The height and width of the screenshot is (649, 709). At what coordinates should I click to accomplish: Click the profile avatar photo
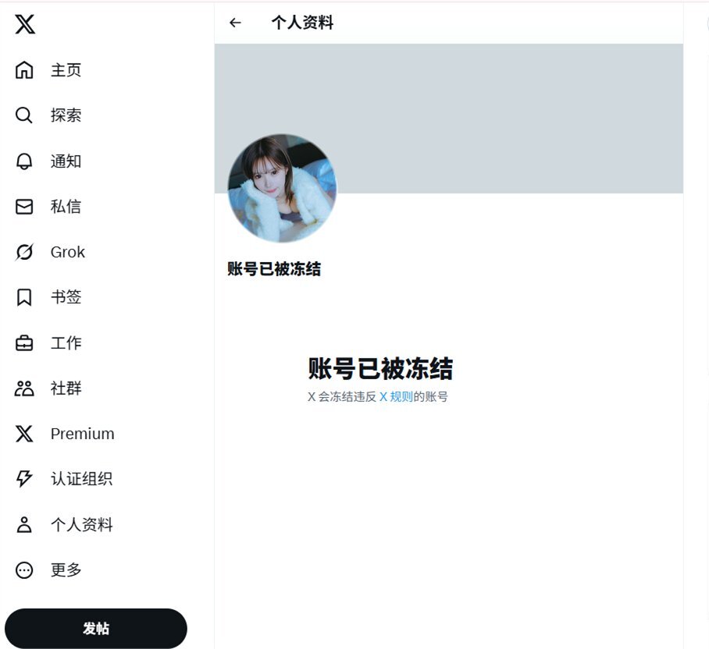282,188
